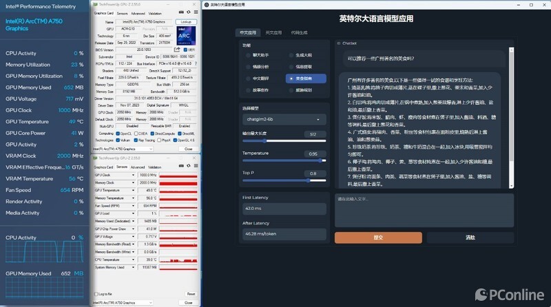The width and height of the screenshot is (551, 307).
Task: Open the chatglm2-6b model dropdown
Action: [x=284, y=120]
